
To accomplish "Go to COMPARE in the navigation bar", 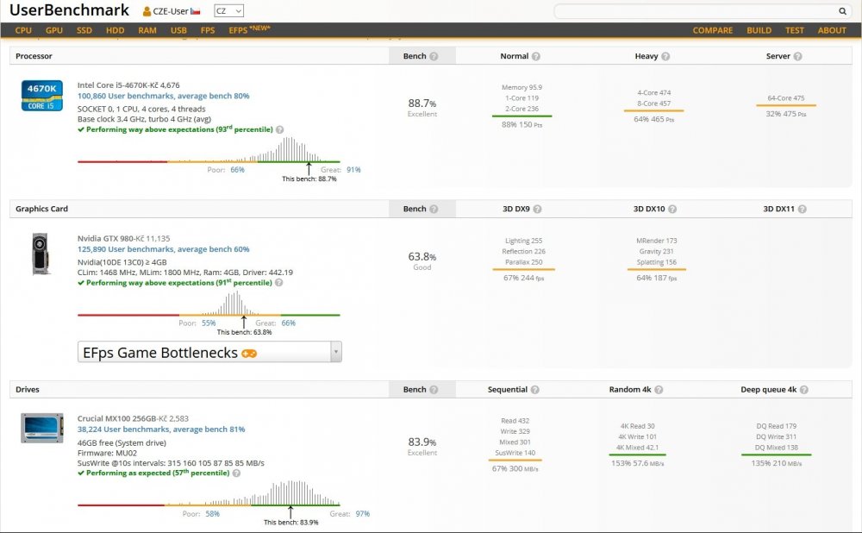I will click(713, 30).
